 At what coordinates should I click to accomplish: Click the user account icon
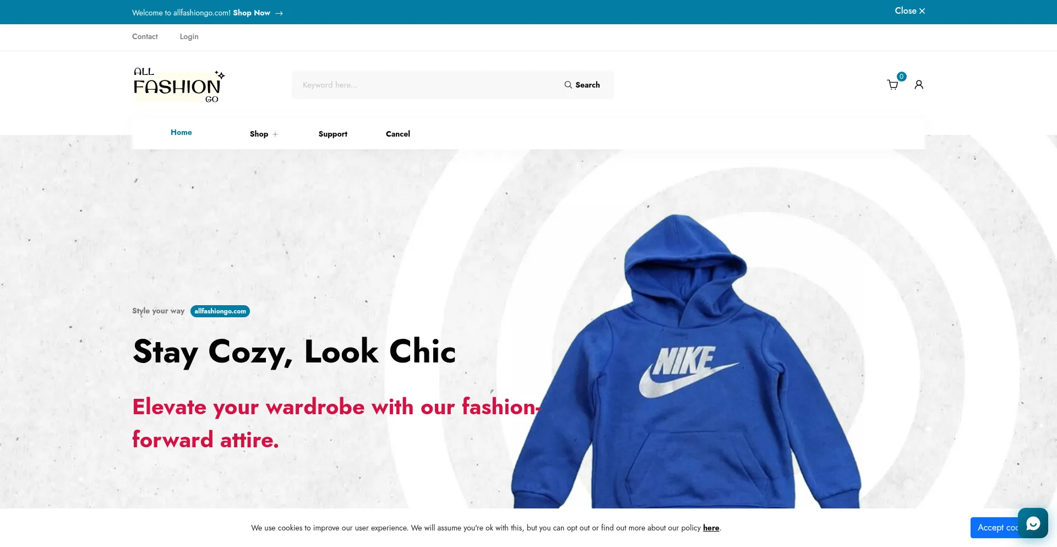(x=919, y=85)
